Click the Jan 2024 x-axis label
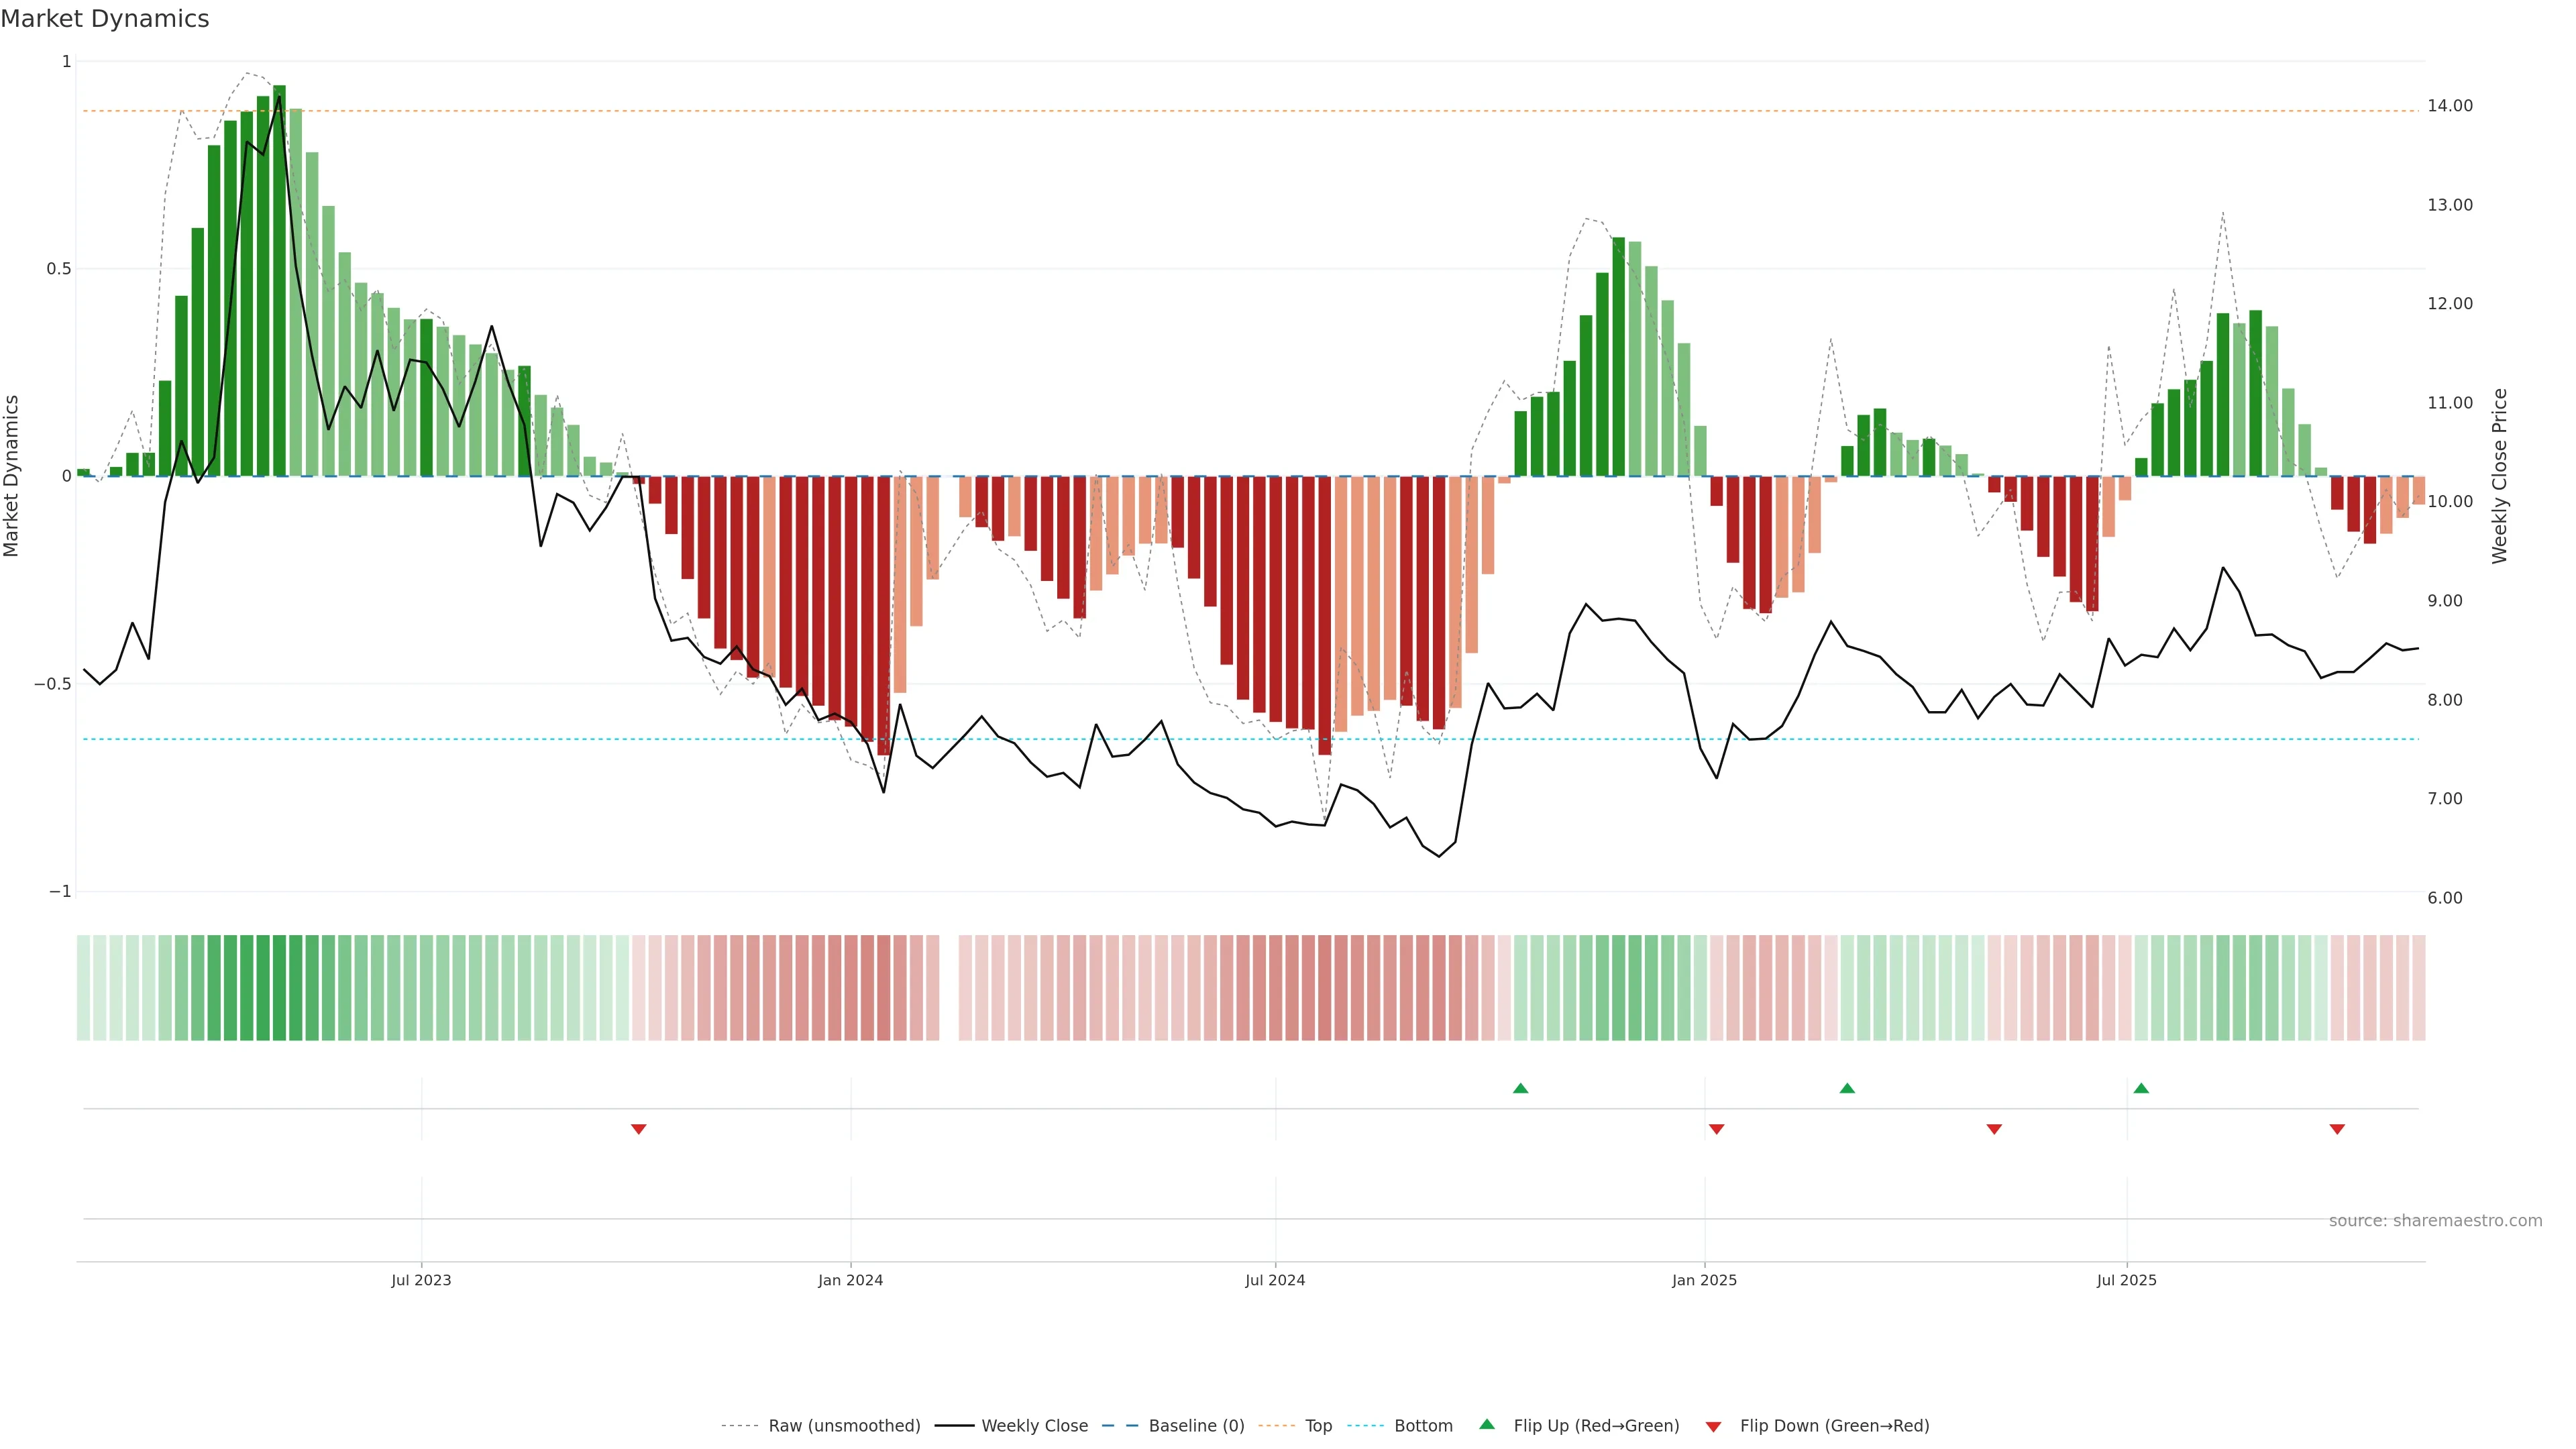 pyautogui.click(x=850, y=1280)
